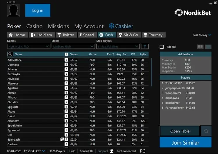
Task: Open the Stakes filter dropdown
Action: (73, 46)
